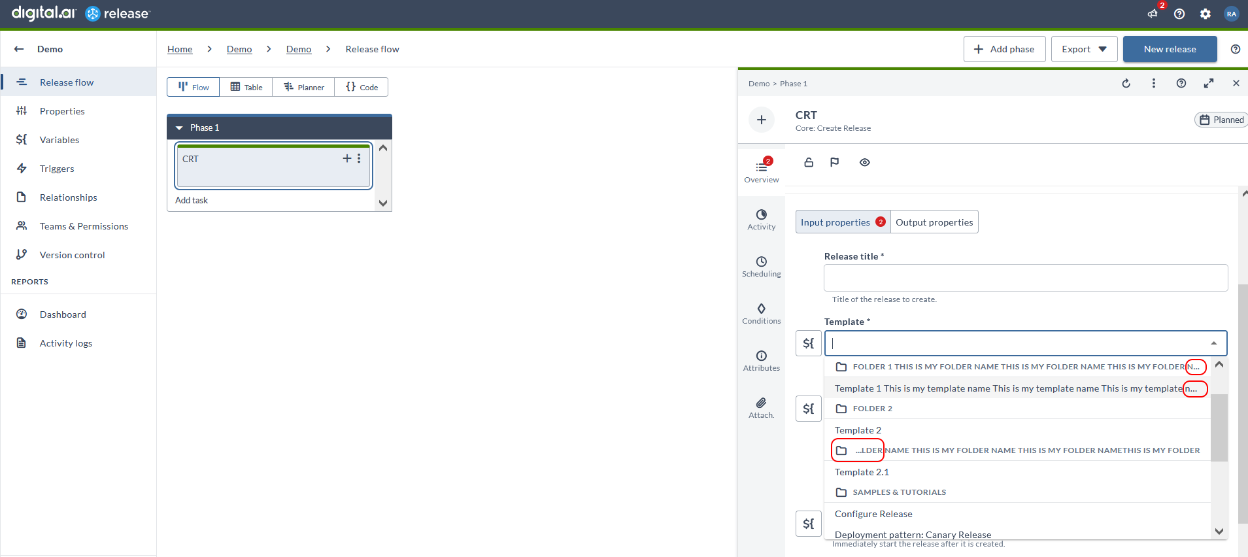Open the Attributes section
This screenshot has width=1248, height=557.
pyautogui.click(x=762, y=361)
